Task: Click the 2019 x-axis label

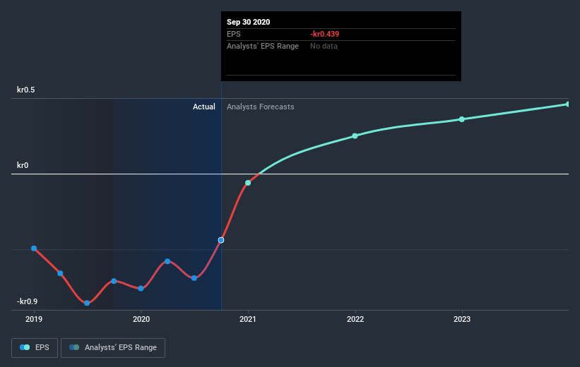Action: point(34,319)
